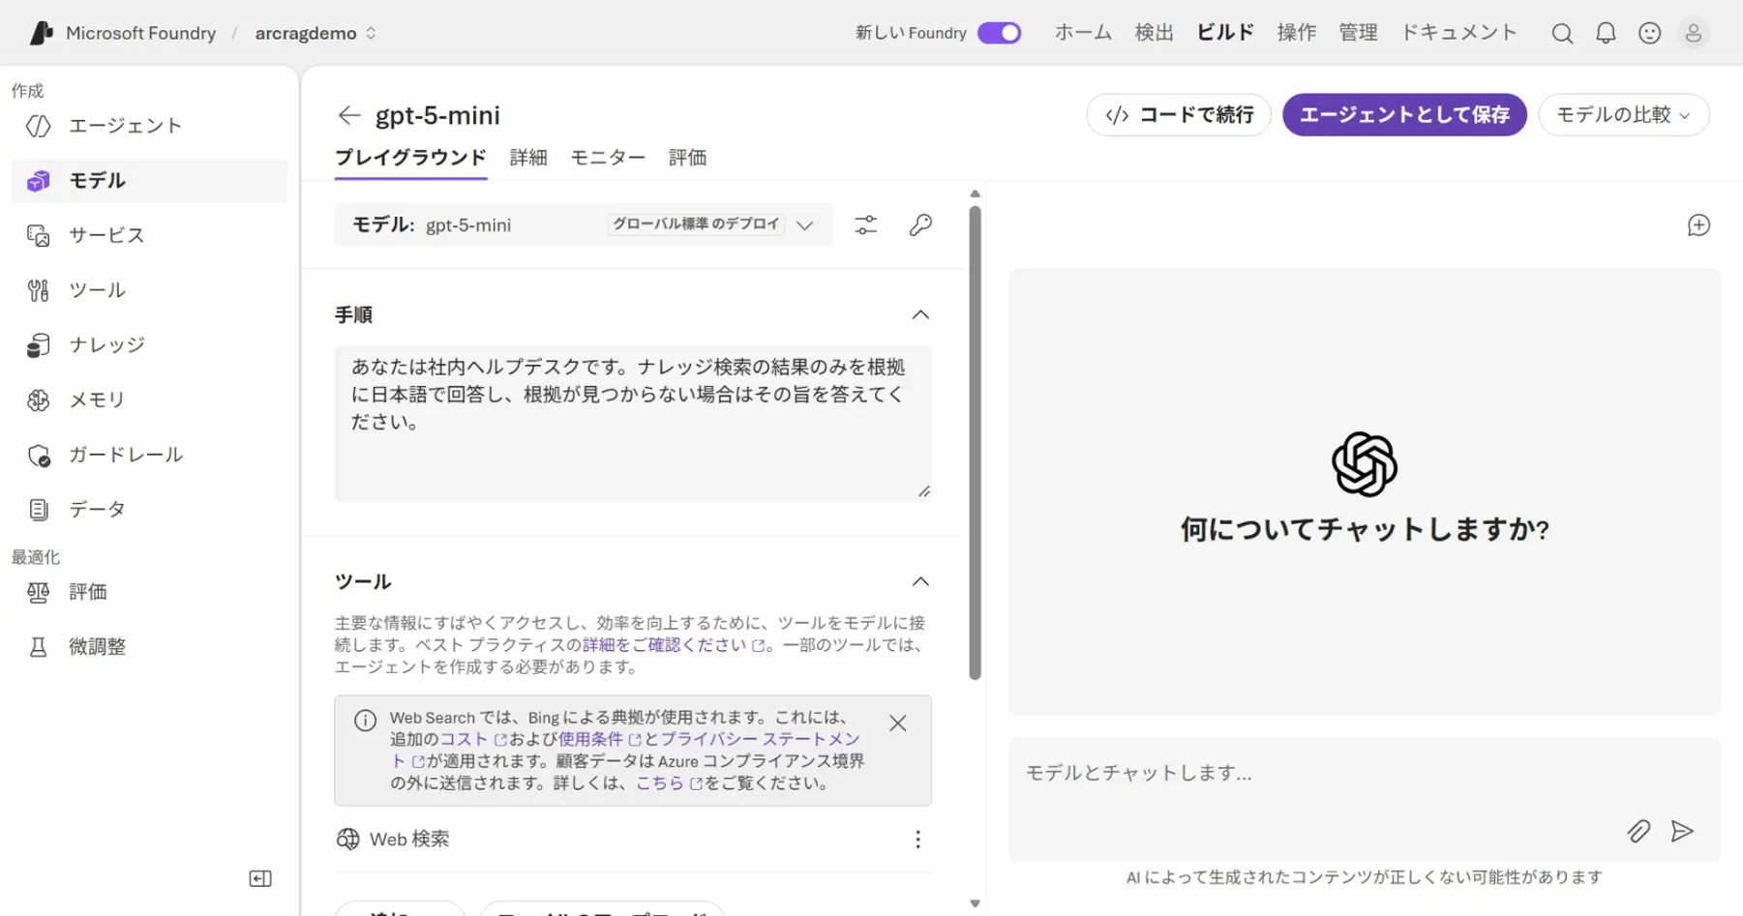The image size is (1743, 916).
Task: Open 詳細をご確認ください link
Action: 674,645
